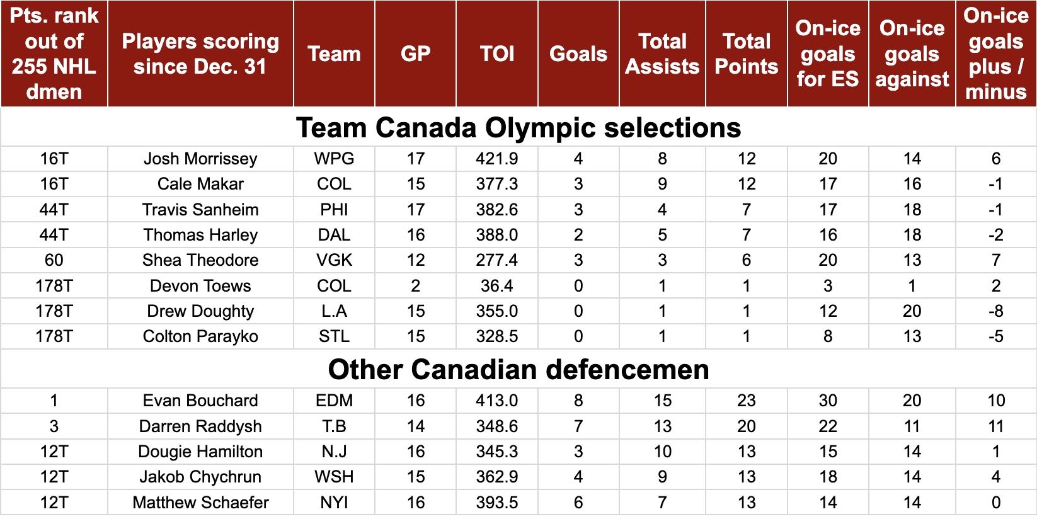The width and height of the screenshot is (1037, 519).
Task: Select Matthew Schaefer's name cell
Action: tap(200, 503)
